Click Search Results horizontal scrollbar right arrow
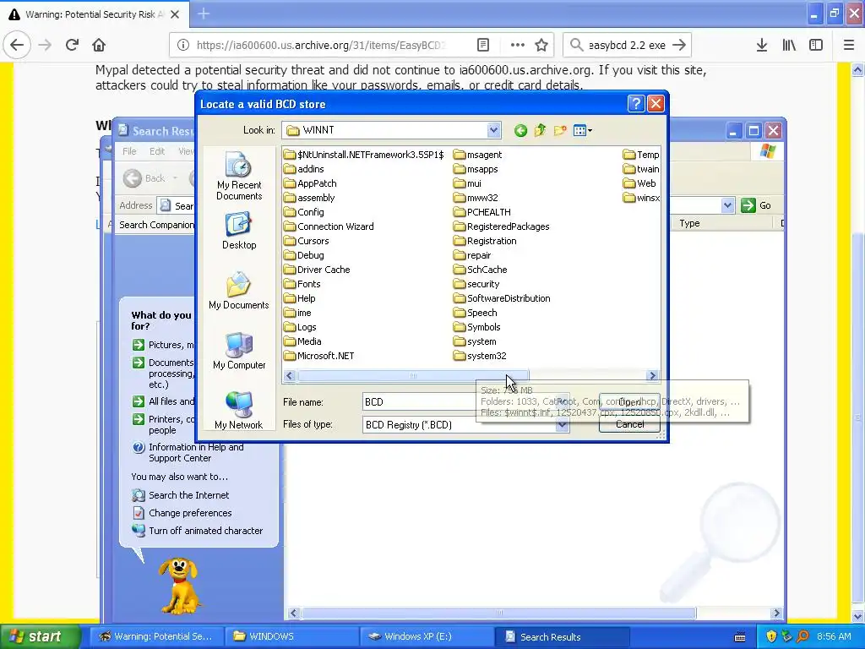Image resolution: width=865 pixels, height=649 pixels. pyautogui.click(x=777, y=614)
